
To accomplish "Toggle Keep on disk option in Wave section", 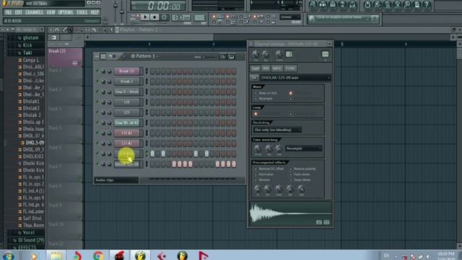I will (x=266, y=93).
